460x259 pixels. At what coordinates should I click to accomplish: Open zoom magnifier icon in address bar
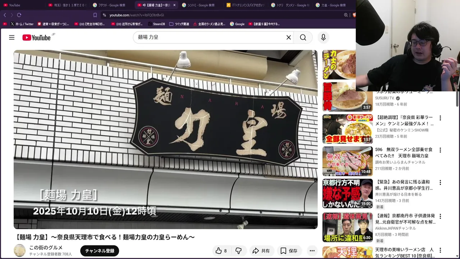click(346, 15)
